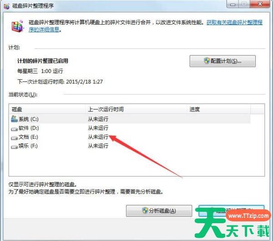This screenshot has height=241, width=273.
Task: Select the 系统 (C:) drive row
Action: click(131, 119)
